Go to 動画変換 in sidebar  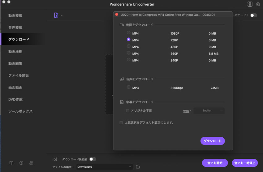[15, 15]
